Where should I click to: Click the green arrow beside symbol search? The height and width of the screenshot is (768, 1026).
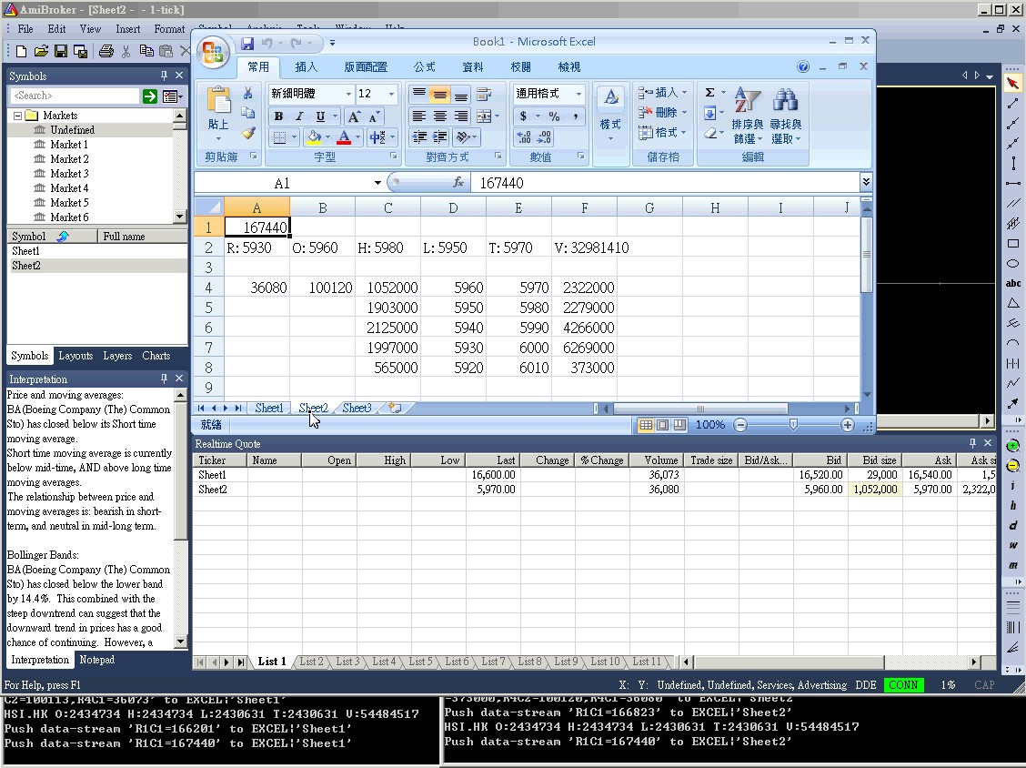tap(150, 96)
